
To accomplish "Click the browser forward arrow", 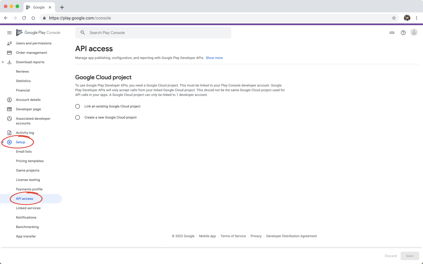I will pos(15,18).
